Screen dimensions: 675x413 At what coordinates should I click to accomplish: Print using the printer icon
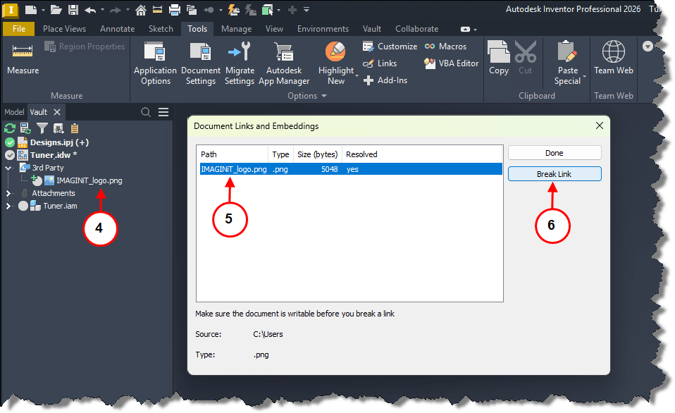174,9
